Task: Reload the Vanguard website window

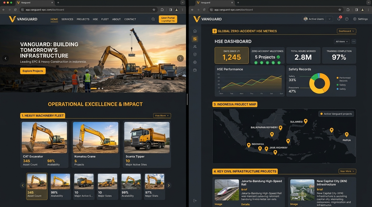Action: pos(15,10)
